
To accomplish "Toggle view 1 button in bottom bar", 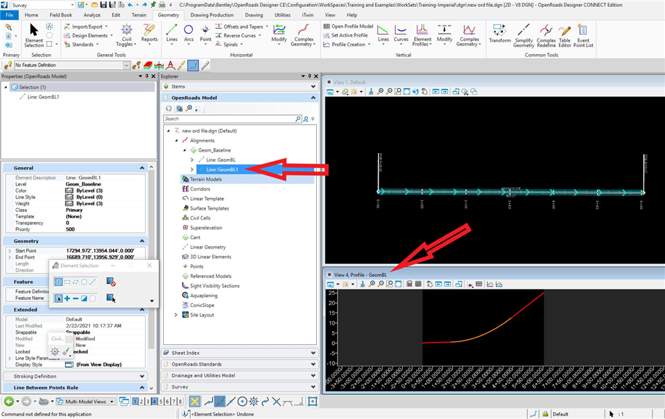I will click(135, 401).
